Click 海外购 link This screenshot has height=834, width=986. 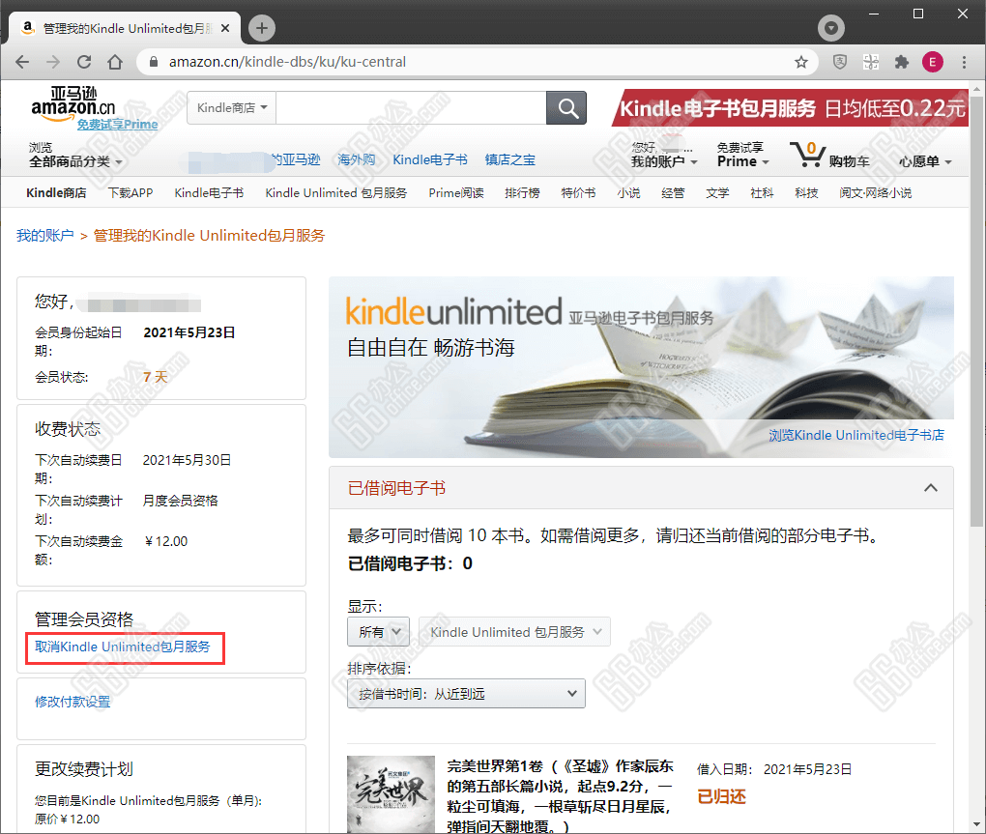(356, 159)
